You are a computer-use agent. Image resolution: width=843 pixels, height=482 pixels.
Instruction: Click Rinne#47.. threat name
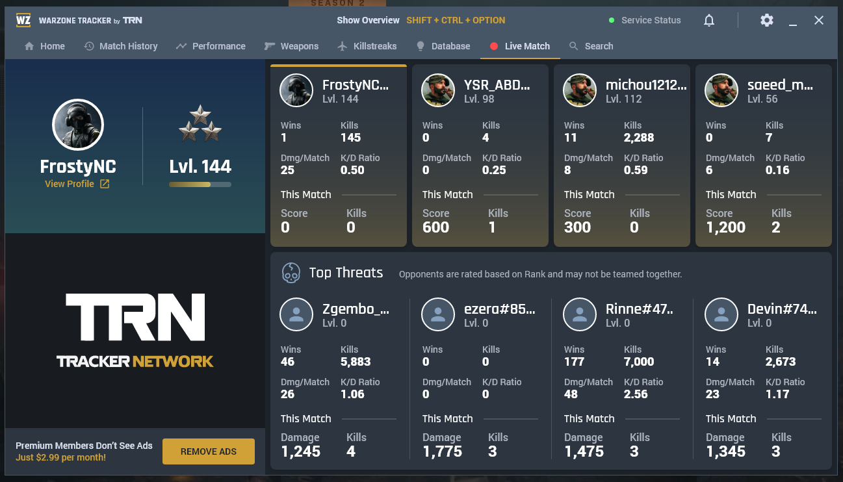point(640,309)
